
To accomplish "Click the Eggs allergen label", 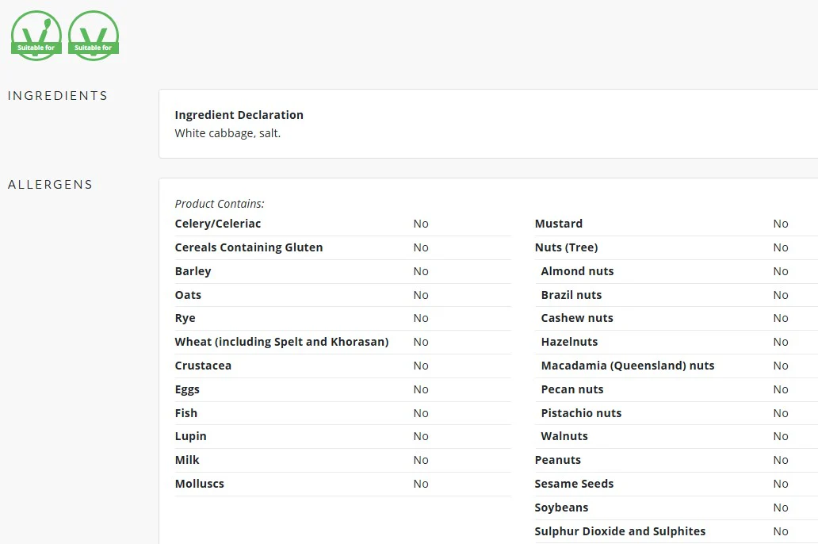I will [187, 389].
